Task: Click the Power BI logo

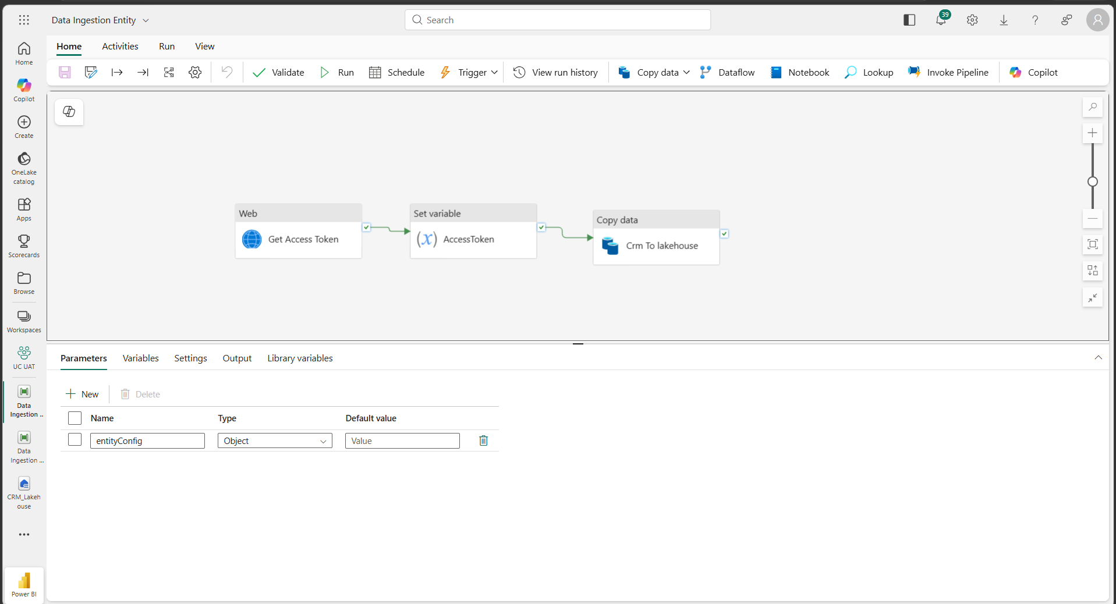Action: pyautogui.click(x=24, y=584)
